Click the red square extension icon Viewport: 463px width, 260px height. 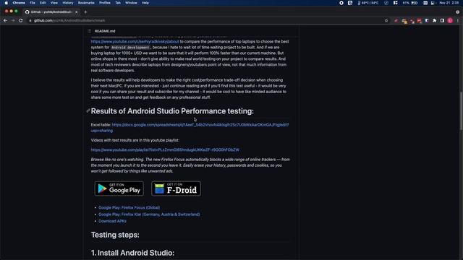tap(420, 21)
